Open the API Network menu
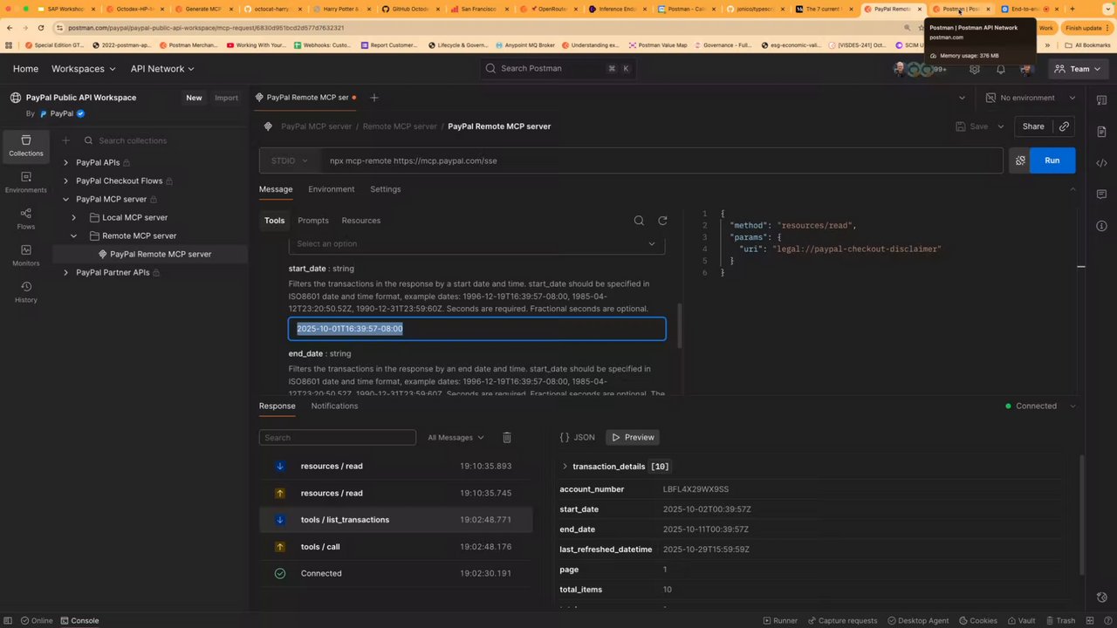The width and height of the screenshot is (1117, 628). 162,69
